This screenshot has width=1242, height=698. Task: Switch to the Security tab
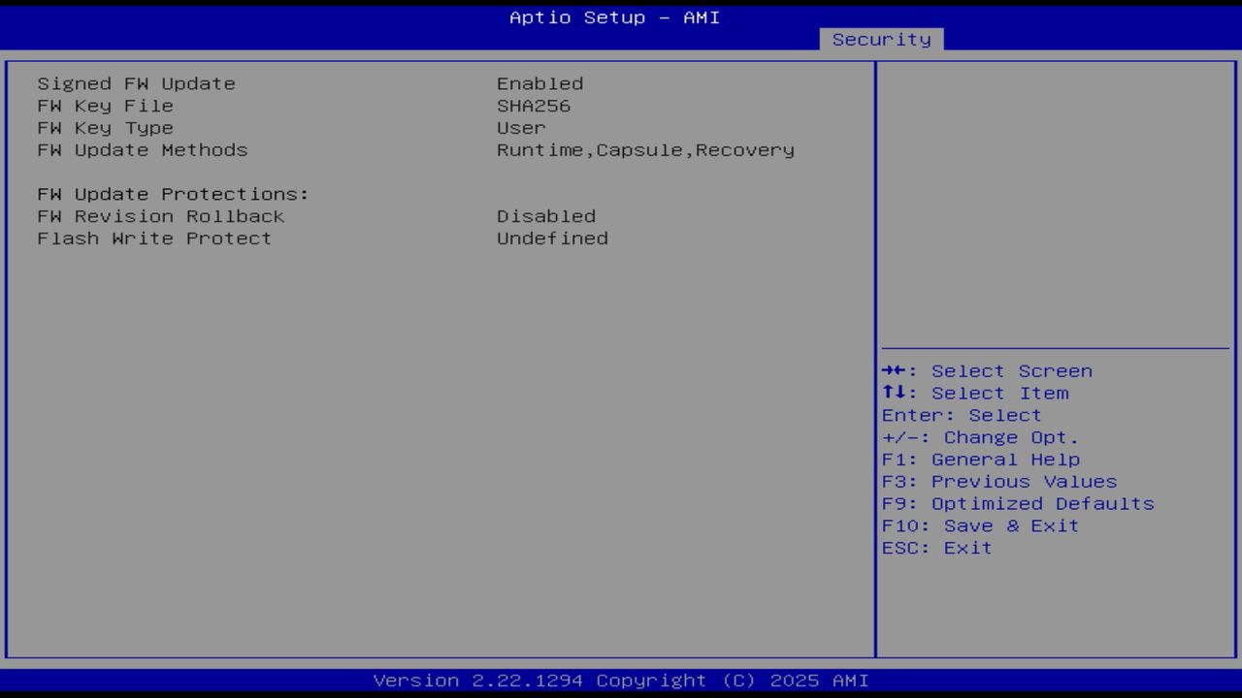coord(881,39)
